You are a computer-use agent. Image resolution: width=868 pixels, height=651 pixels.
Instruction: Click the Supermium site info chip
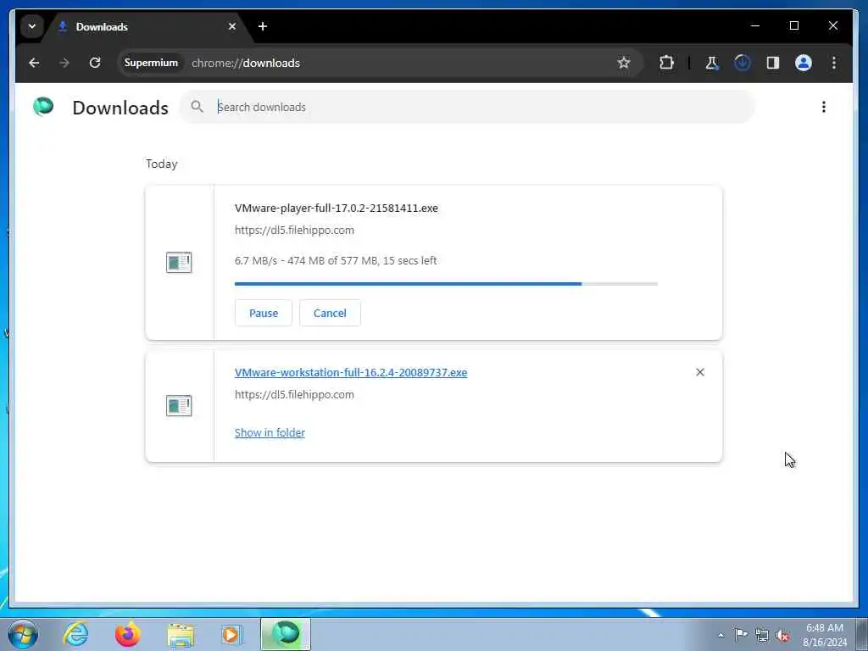click(x=151, y=63)
